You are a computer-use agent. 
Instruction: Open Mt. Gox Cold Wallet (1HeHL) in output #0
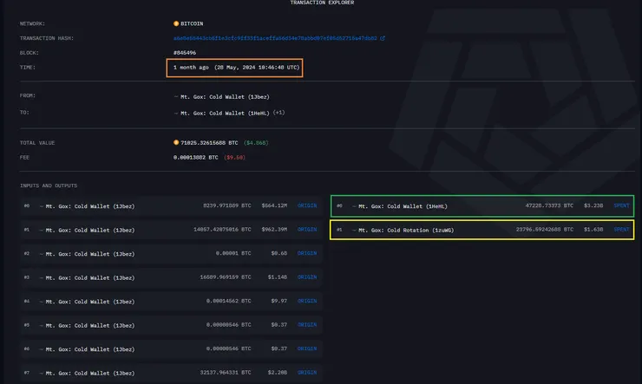tap(403, 206)
